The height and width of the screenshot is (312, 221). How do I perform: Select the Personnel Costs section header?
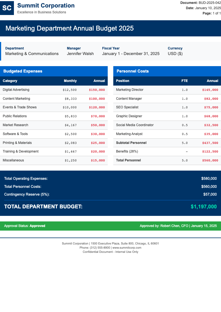tap(132, 71)
